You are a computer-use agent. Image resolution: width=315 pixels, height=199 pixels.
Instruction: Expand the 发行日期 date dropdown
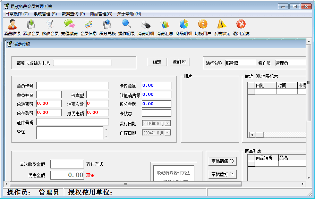(168, 123)
